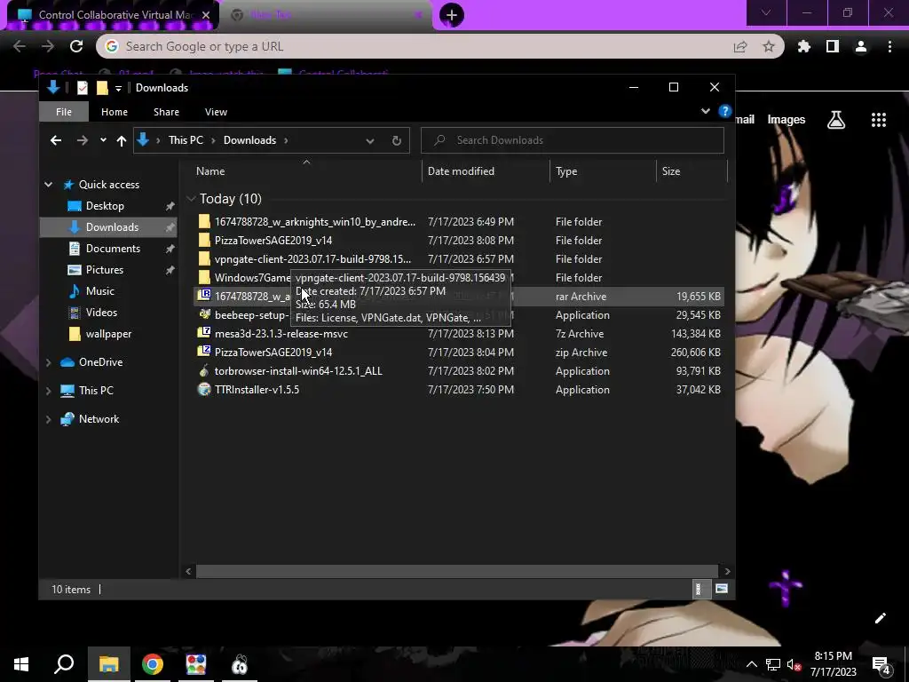Switch to the Control Collaborative Virtual Machine tab

(x=113, y=15)
